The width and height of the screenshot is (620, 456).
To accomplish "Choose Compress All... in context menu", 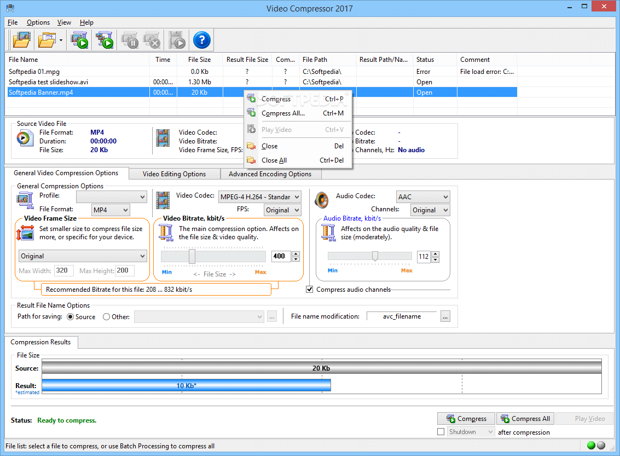I will [298, 113].
